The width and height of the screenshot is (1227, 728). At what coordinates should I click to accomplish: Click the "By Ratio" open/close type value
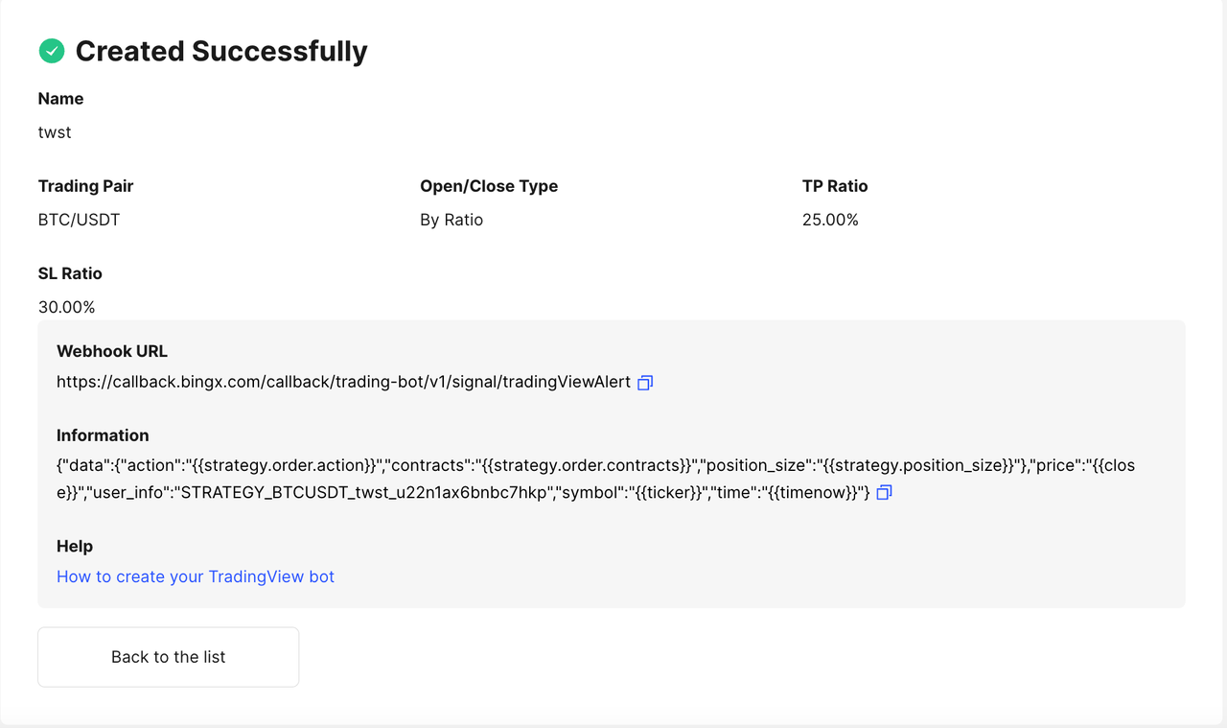pos(451,220)
